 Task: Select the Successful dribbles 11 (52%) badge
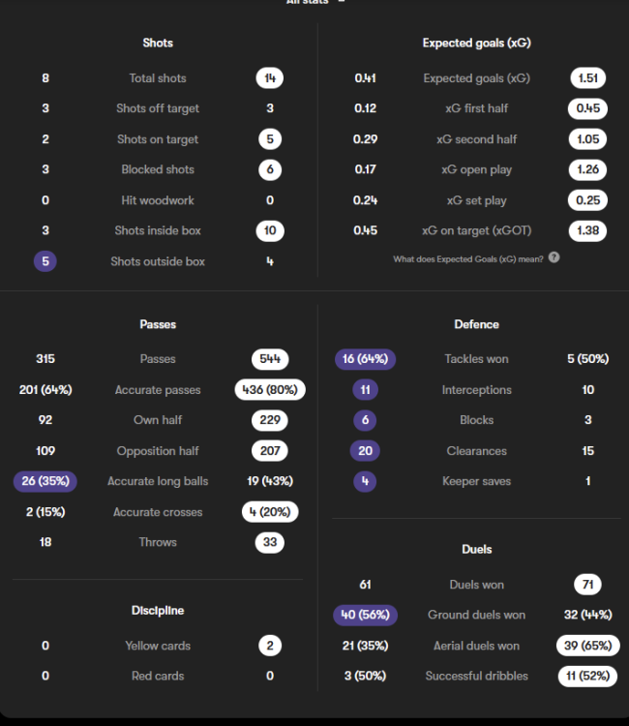[587, 676]
